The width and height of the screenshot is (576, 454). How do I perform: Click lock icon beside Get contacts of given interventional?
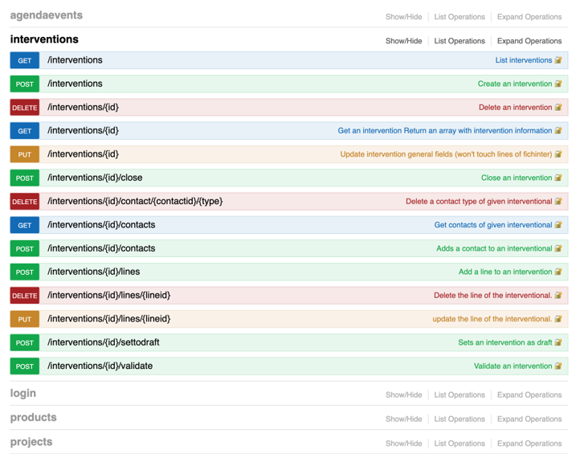pos(558,224)
